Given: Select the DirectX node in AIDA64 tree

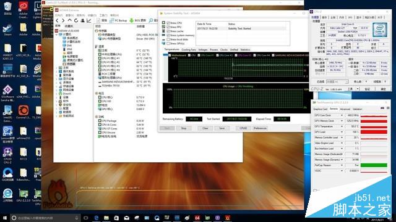Looking at the screenshot, I should pos(65,94).
